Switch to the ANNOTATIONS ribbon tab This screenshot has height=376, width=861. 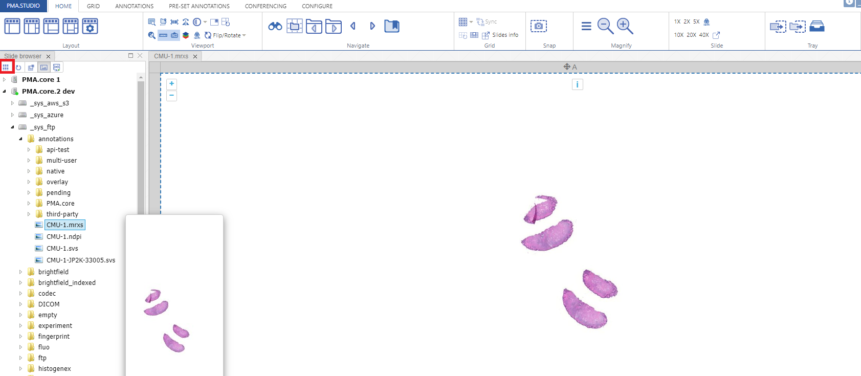coord(134,6)
